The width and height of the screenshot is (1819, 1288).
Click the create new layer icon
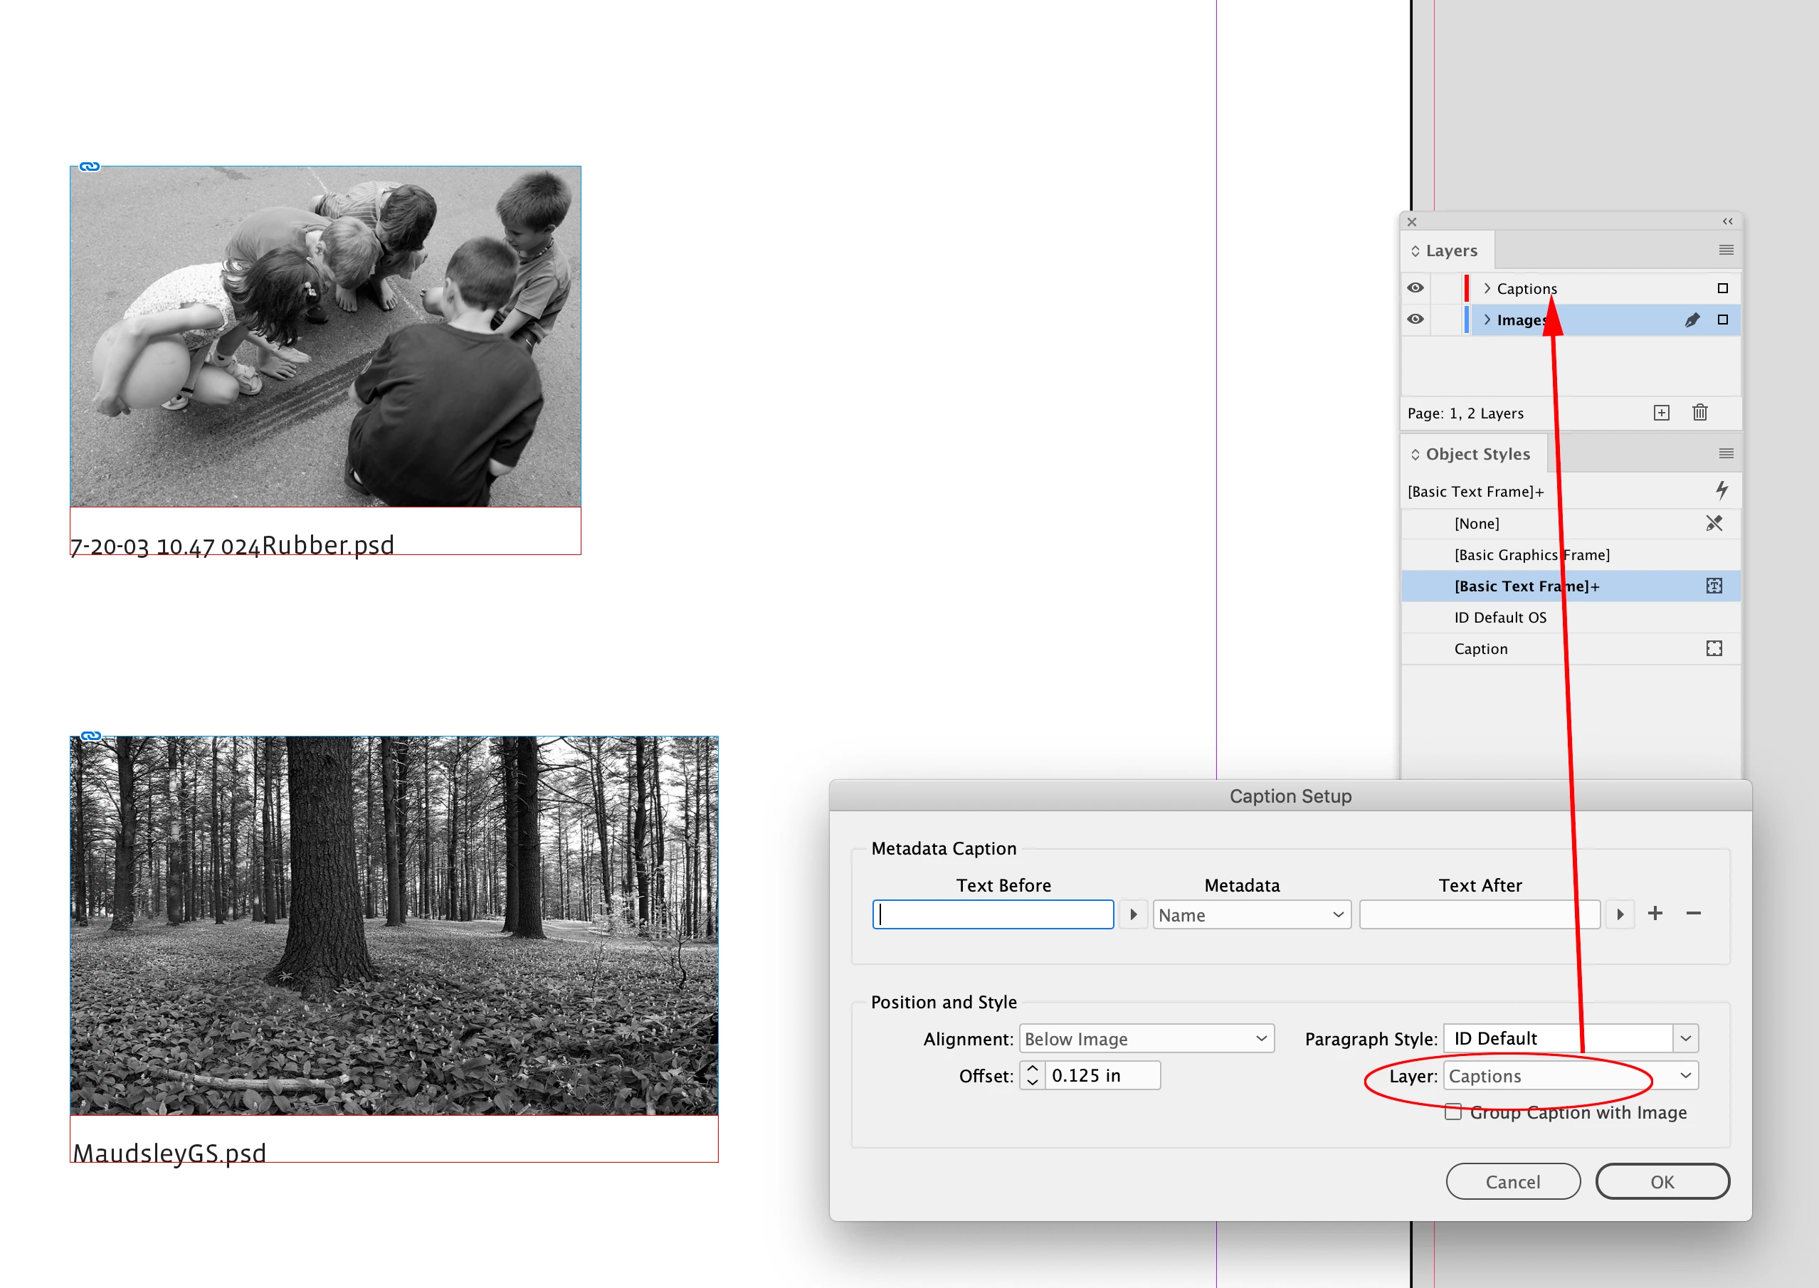point(1661,413)
